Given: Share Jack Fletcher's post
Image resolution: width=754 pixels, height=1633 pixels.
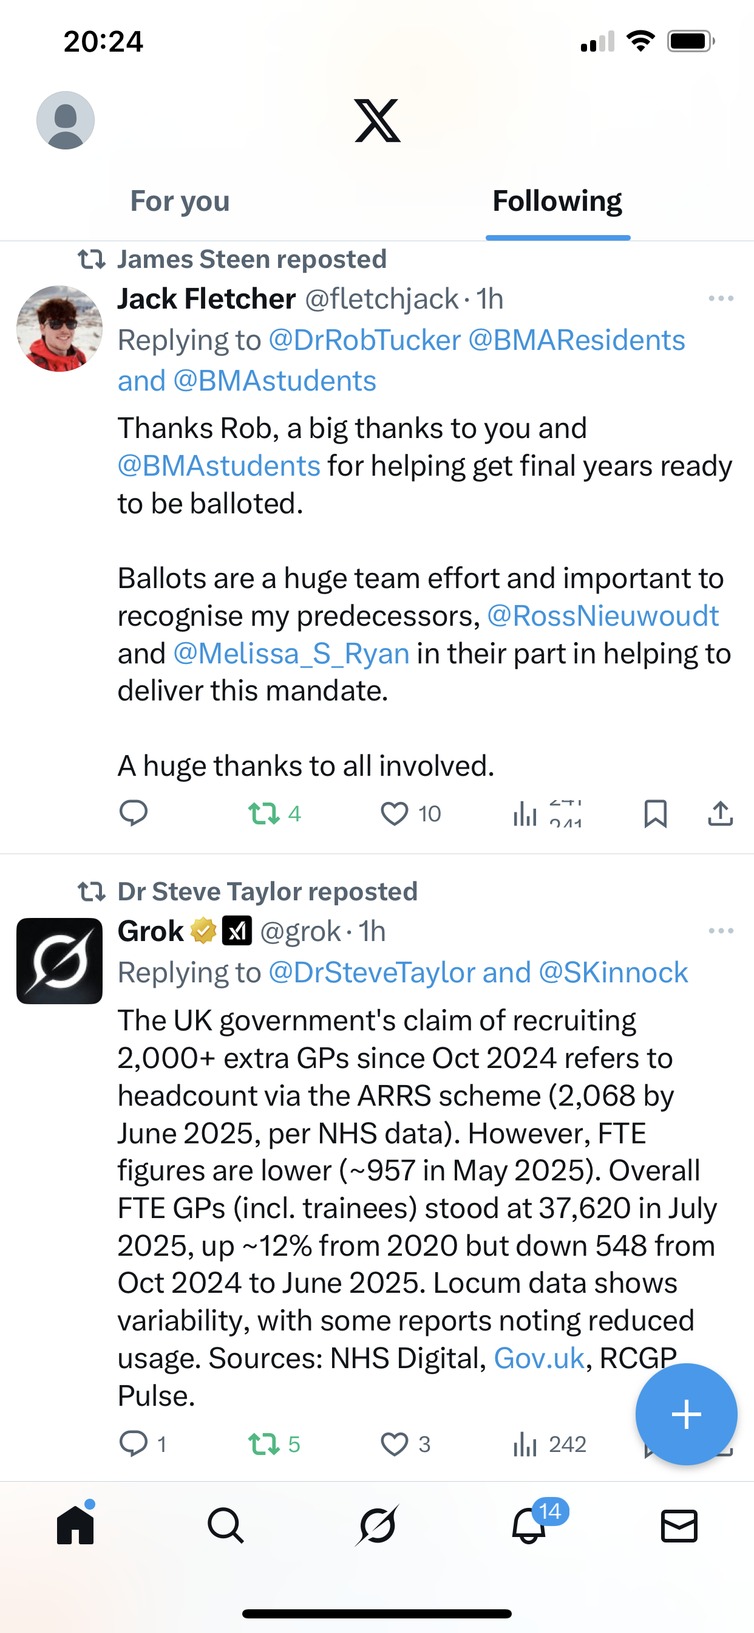Looking at the screenshot, I should (x=720, y=813).
